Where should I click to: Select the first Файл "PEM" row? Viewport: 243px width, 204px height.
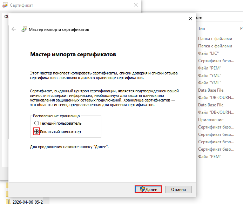pyautogui.click(x=210, y=68)
